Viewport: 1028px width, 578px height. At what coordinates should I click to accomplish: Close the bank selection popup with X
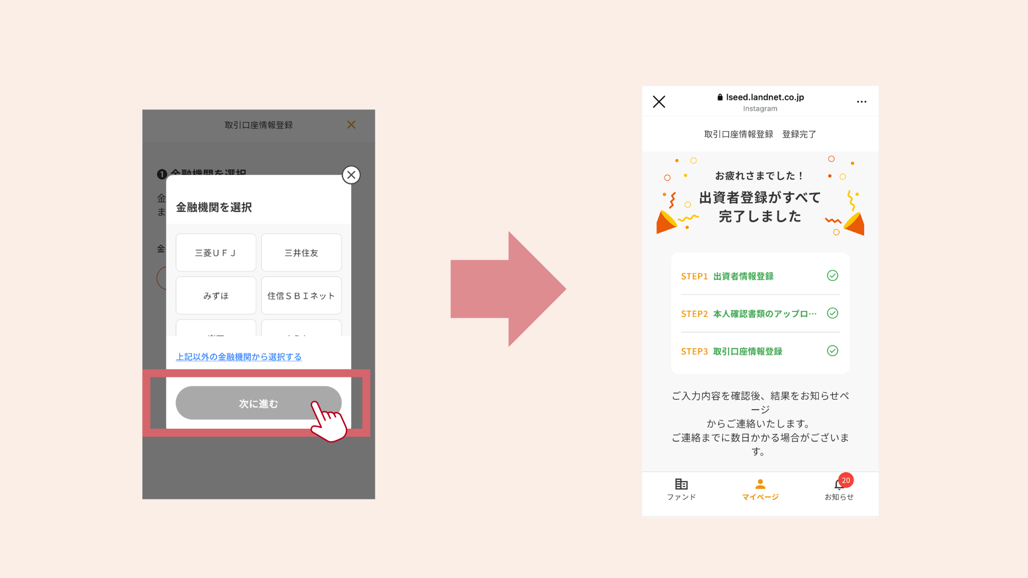pos(351,175)
